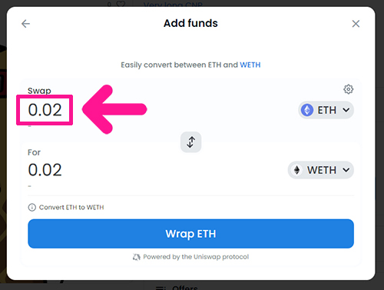Click the Convert ETH to WETH label
This screenshot has width=384, height=290.
click(x=71, y=207)
